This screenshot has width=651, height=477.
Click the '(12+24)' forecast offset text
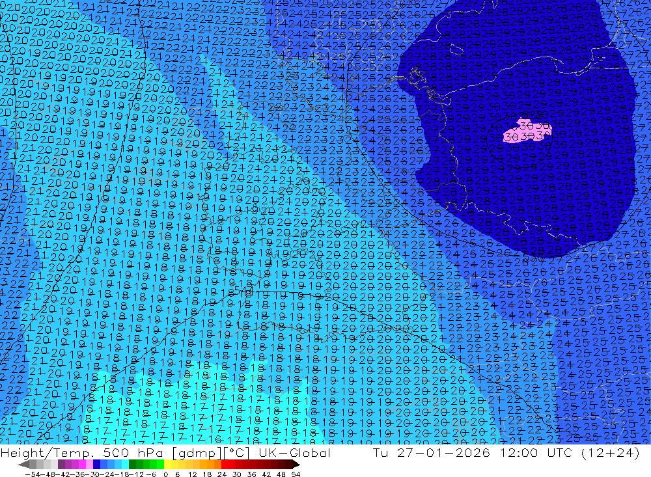click(611, 453)
